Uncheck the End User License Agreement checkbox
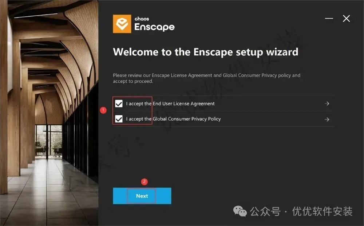Image resolution: width=364 pixels, height=226 pixels. pyautogui.click(x=119, y=104)
